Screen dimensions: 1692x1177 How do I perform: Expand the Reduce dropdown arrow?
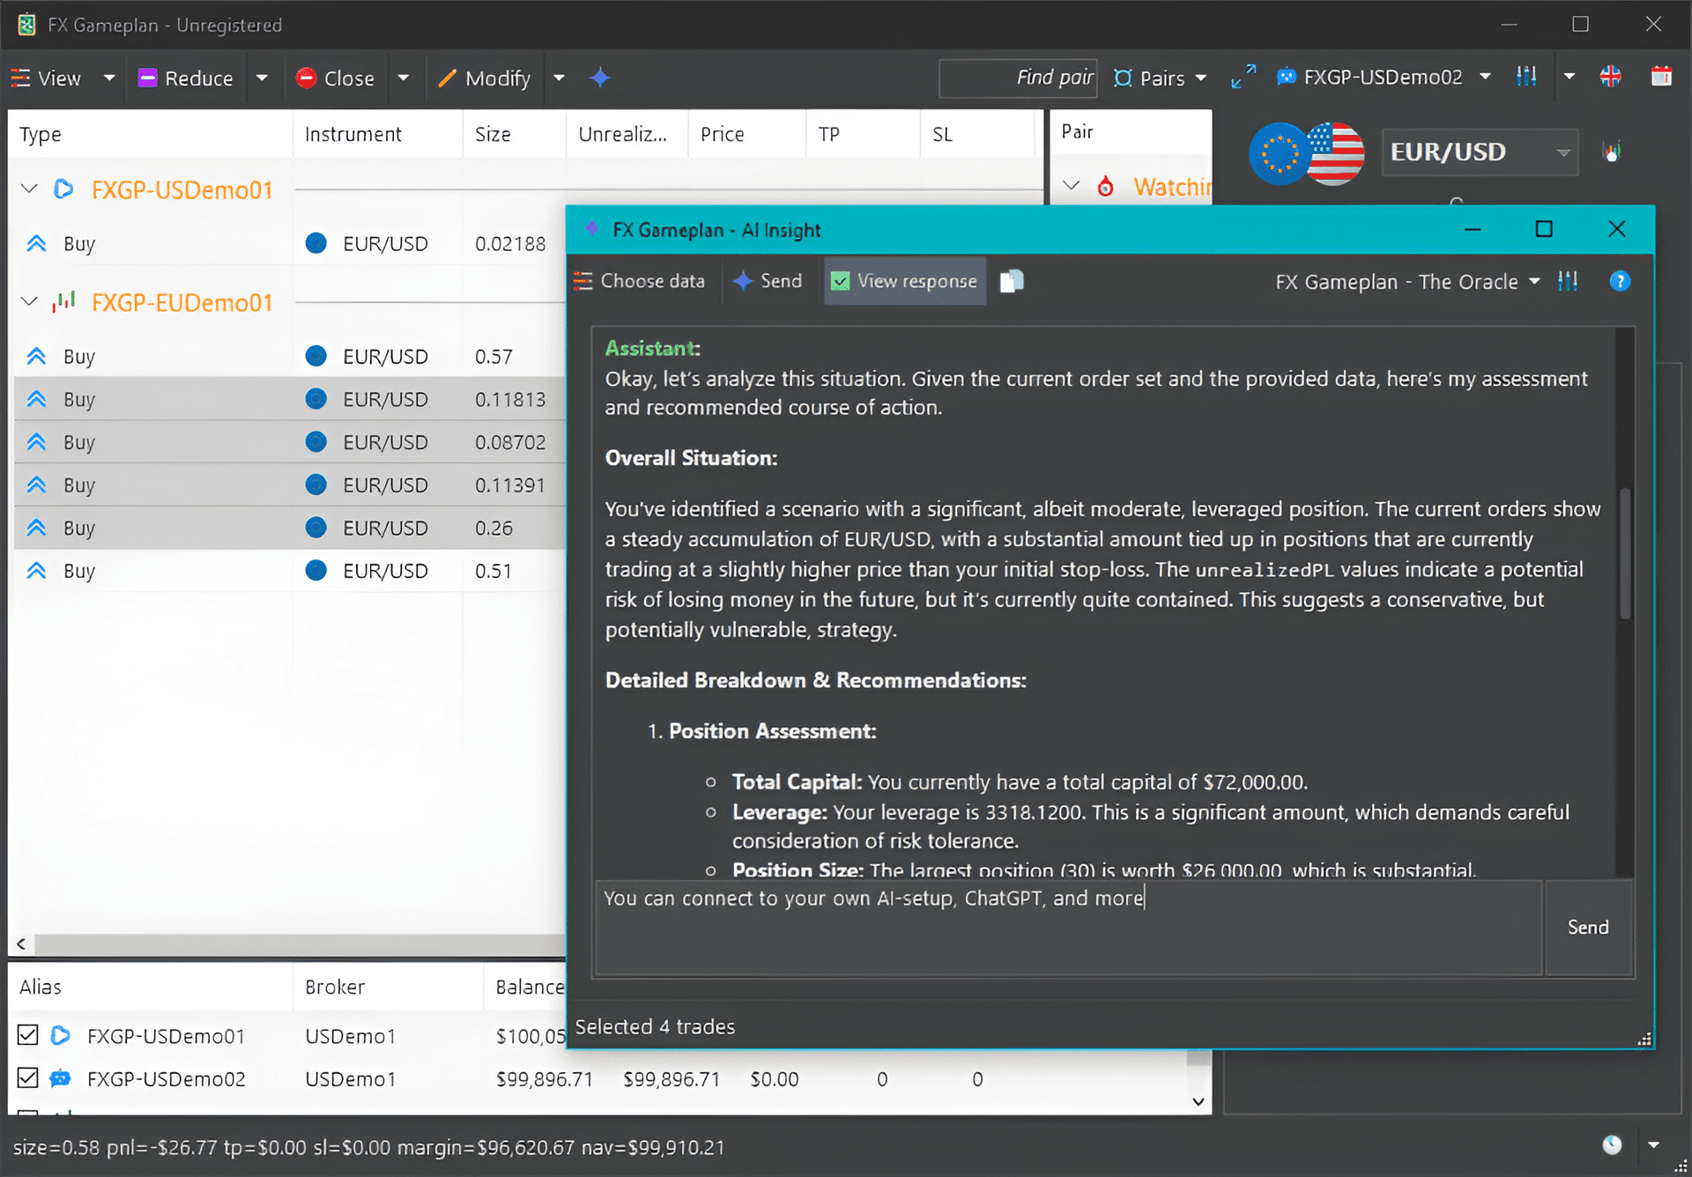tap(262, 78)
